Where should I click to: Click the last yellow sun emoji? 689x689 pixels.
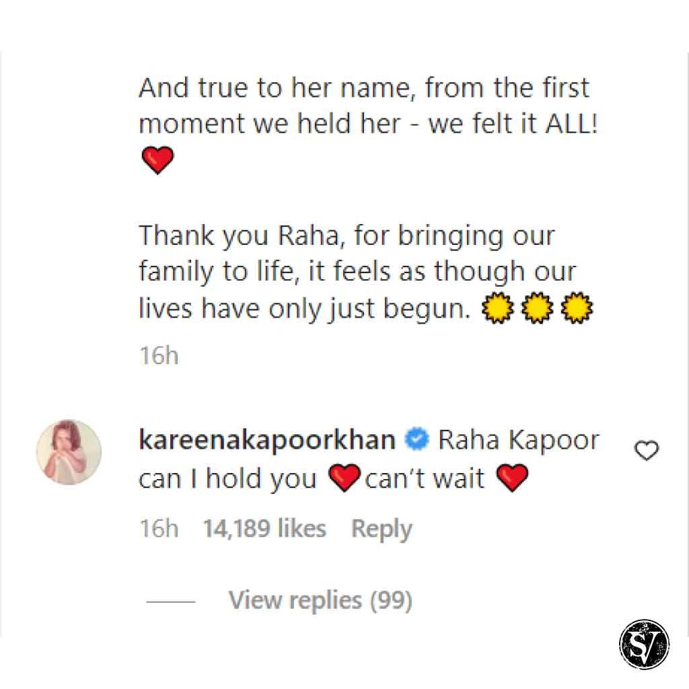click(577, 307)
